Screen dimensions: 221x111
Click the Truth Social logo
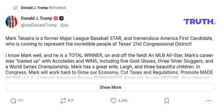click(199, 21)
